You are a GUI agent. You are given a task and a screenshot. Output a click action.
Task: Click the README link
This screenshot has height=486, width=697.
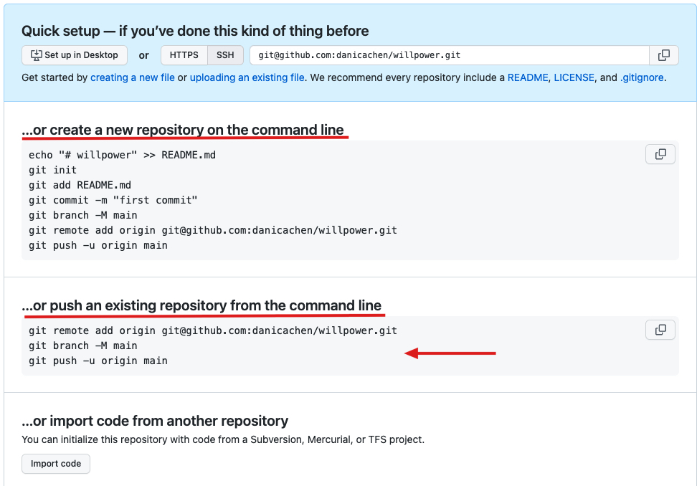(x=528, y=77)
